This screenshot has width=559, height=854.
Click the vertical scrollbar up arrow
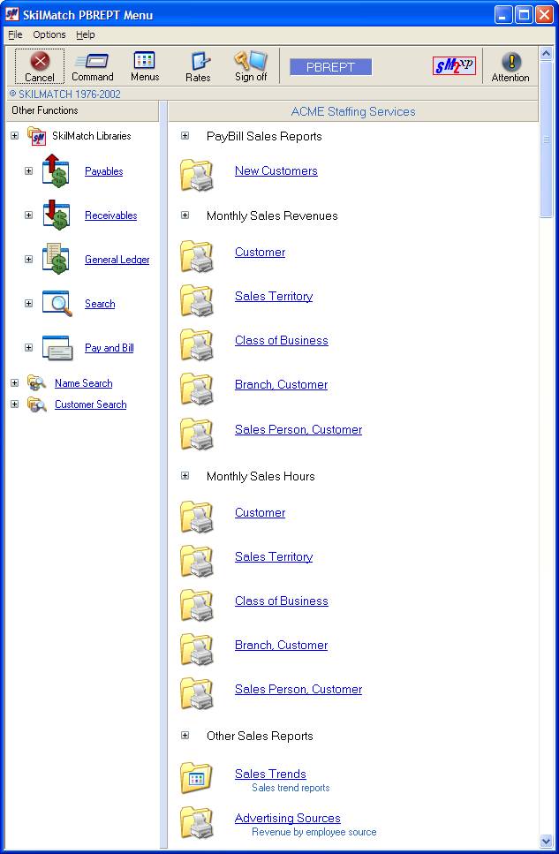click(x=546, y=53)
